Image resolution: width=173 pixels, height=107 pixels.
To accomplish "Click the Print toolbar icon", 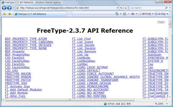I will (x=133, y=14).
